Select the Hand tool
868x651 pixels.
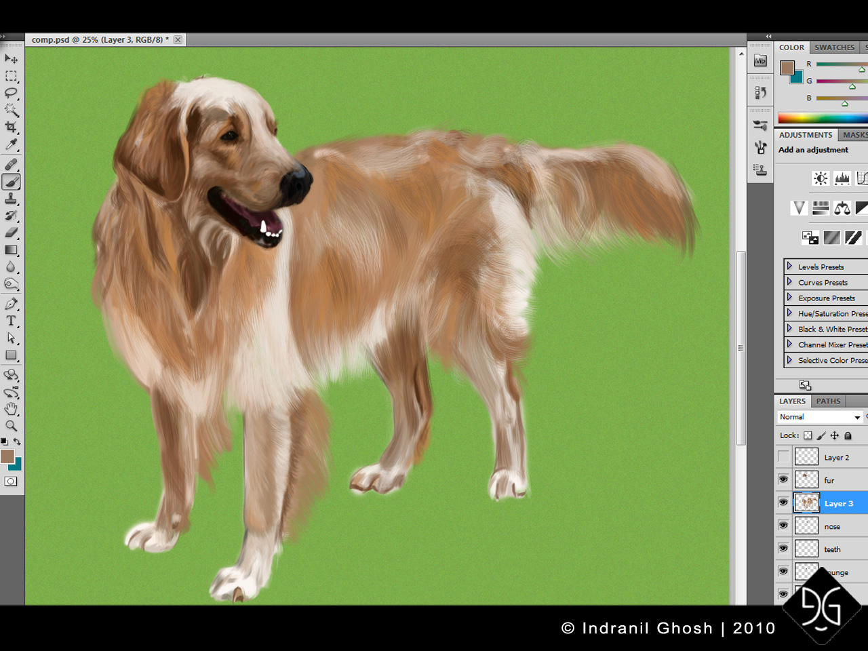[x=11, y=409]
